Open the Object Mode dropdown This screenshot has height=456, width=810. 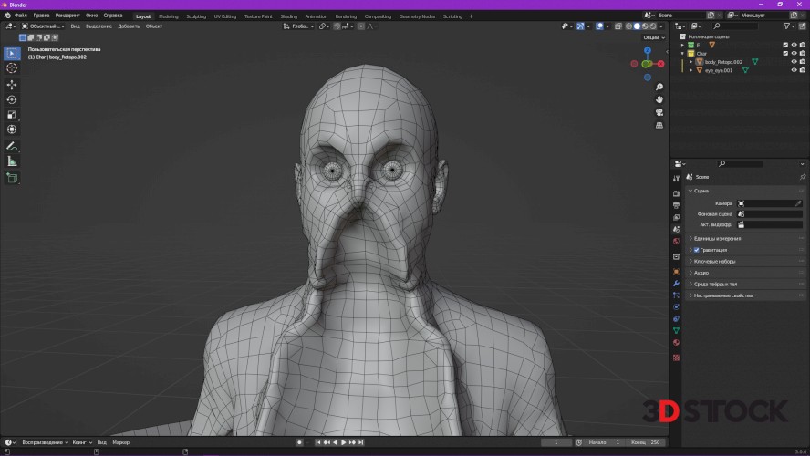[44, 26]
